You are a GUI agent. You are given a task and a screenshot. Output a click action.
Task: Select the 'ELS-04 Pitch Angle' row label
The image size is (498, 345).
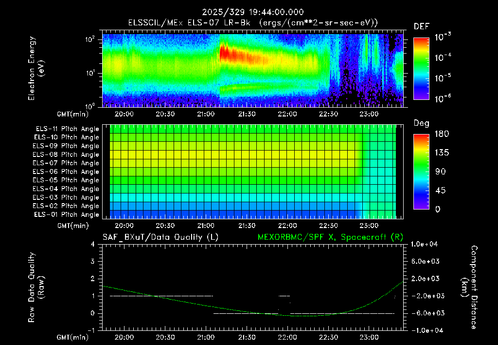point(66,189)
